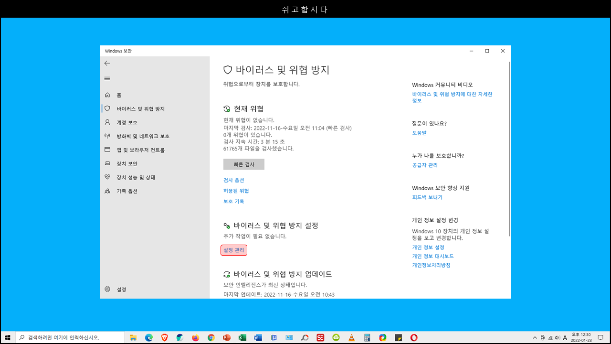Open 가족 옵션 family icon

(x=107, y=191)
